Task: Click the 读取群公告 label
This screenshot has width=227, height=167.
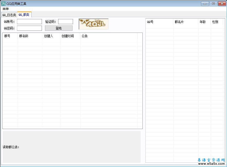Action: coord(11,147)
